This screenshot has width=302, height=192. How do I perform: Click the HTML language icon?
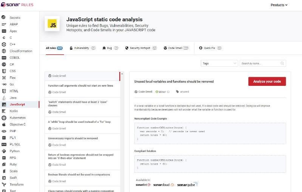(4, 91)
